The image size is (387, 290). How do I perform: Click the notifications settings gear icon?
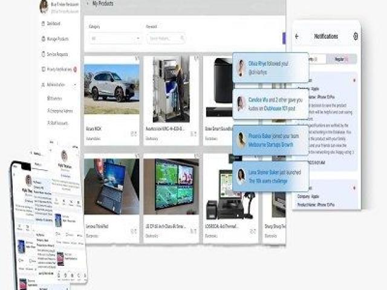tap(356, 36)
